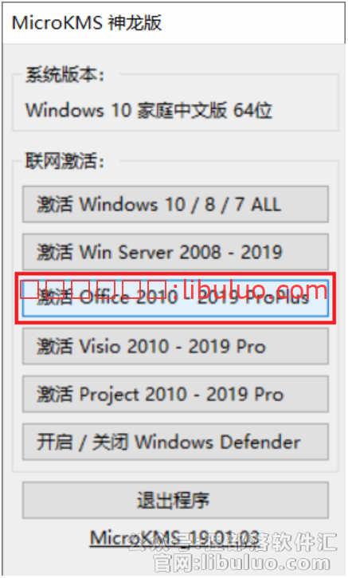Click 激活 Visio 2010 - 2019 Pro
The height and width of the screenshot is (578, 348).
175,346
